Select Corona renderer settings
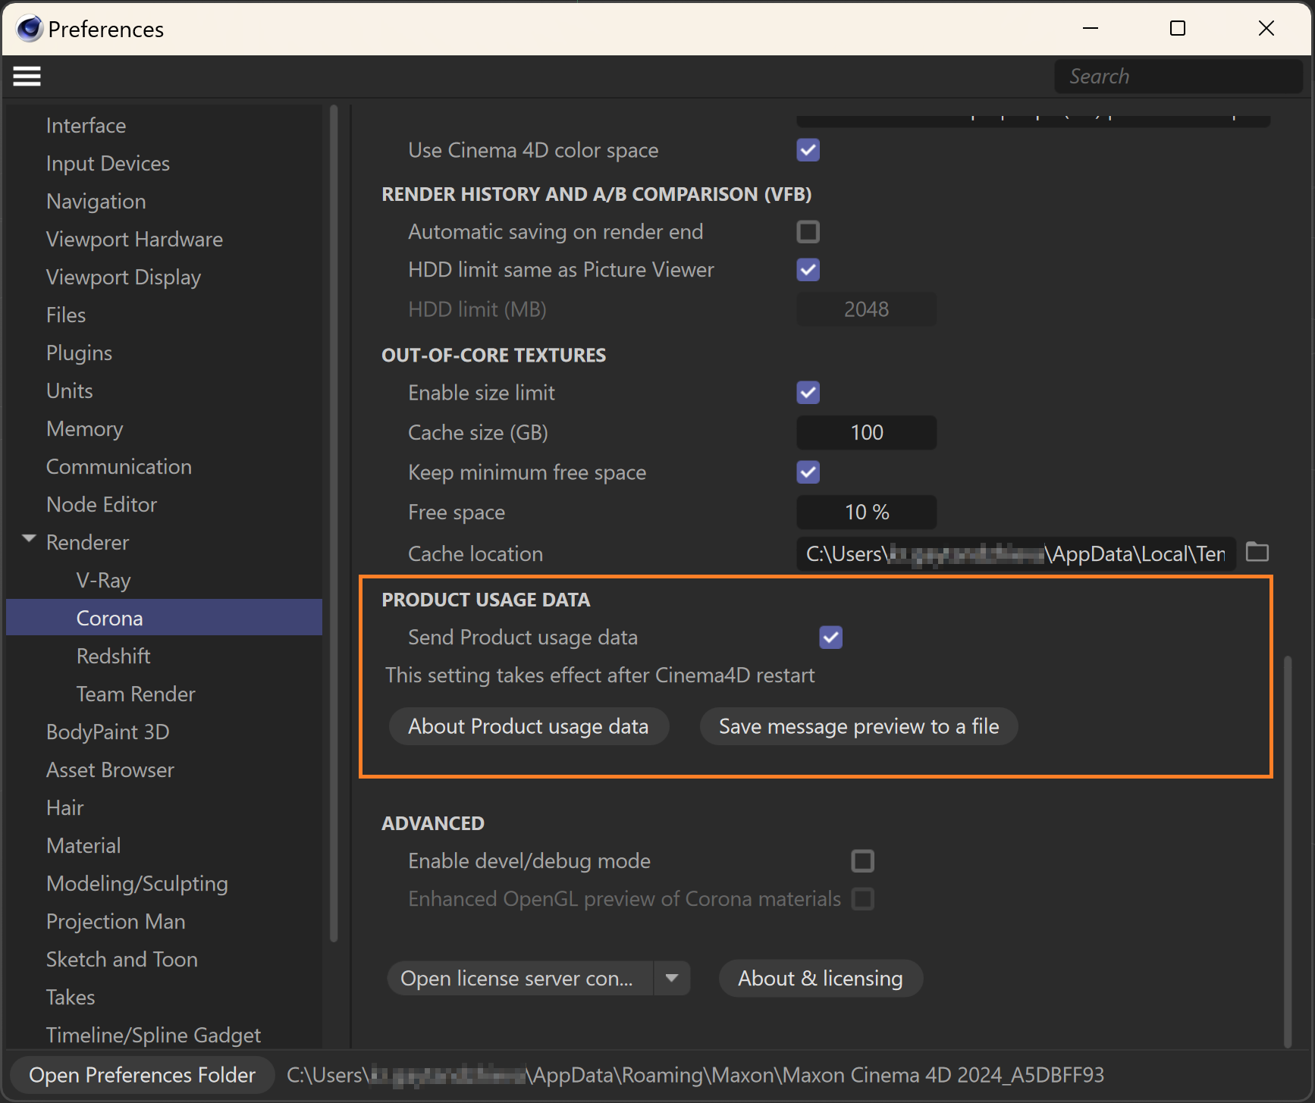The width and height of the screenshot is (1315, 1103). [164, 618]
